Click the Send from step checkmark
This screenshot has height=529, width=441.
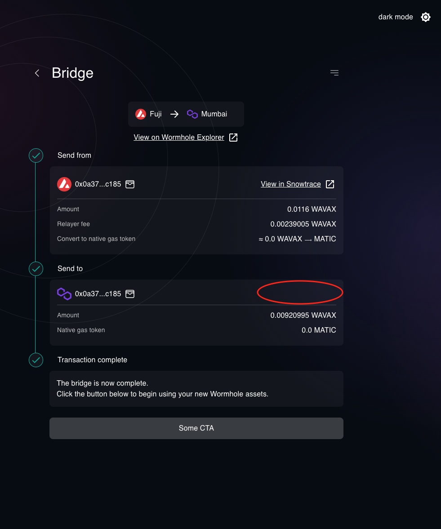click(36, 156)
